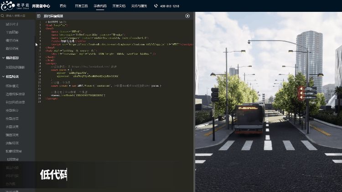This screenshot has width=342, height=192.
Task: Open the 轮廓线效果 sidebar example
Action: pyautogui.click(x=14, y=151)
